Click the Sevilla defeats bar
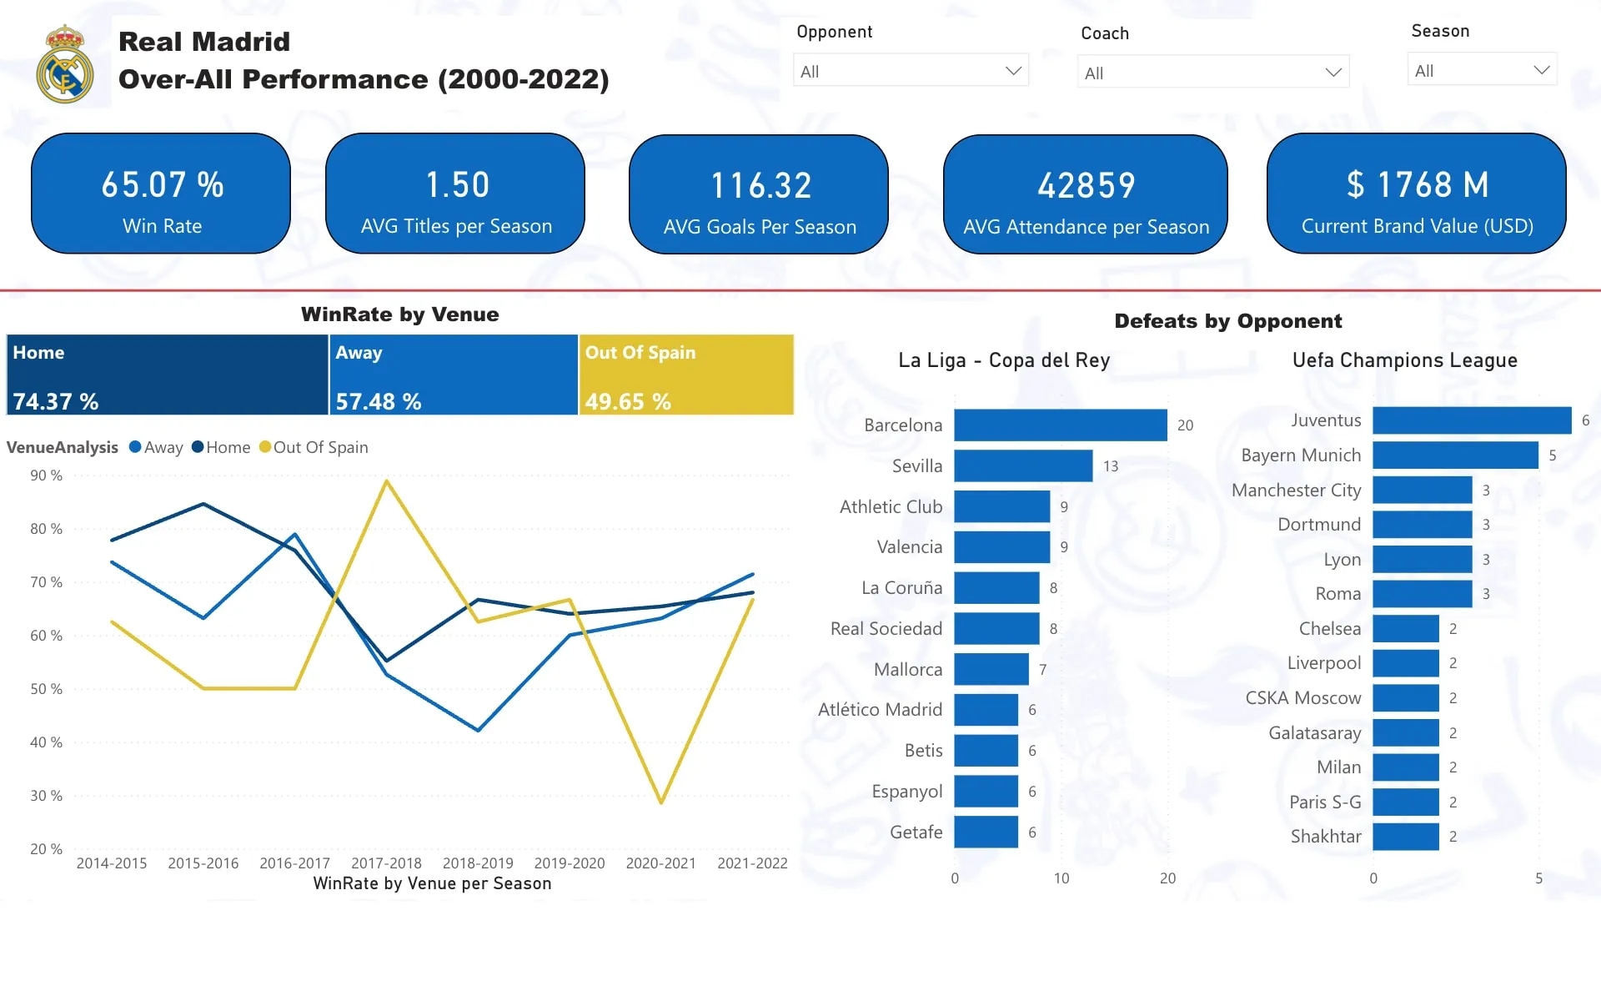The width and height of the screenshot is (1601, 1001). coord(1023,465)
